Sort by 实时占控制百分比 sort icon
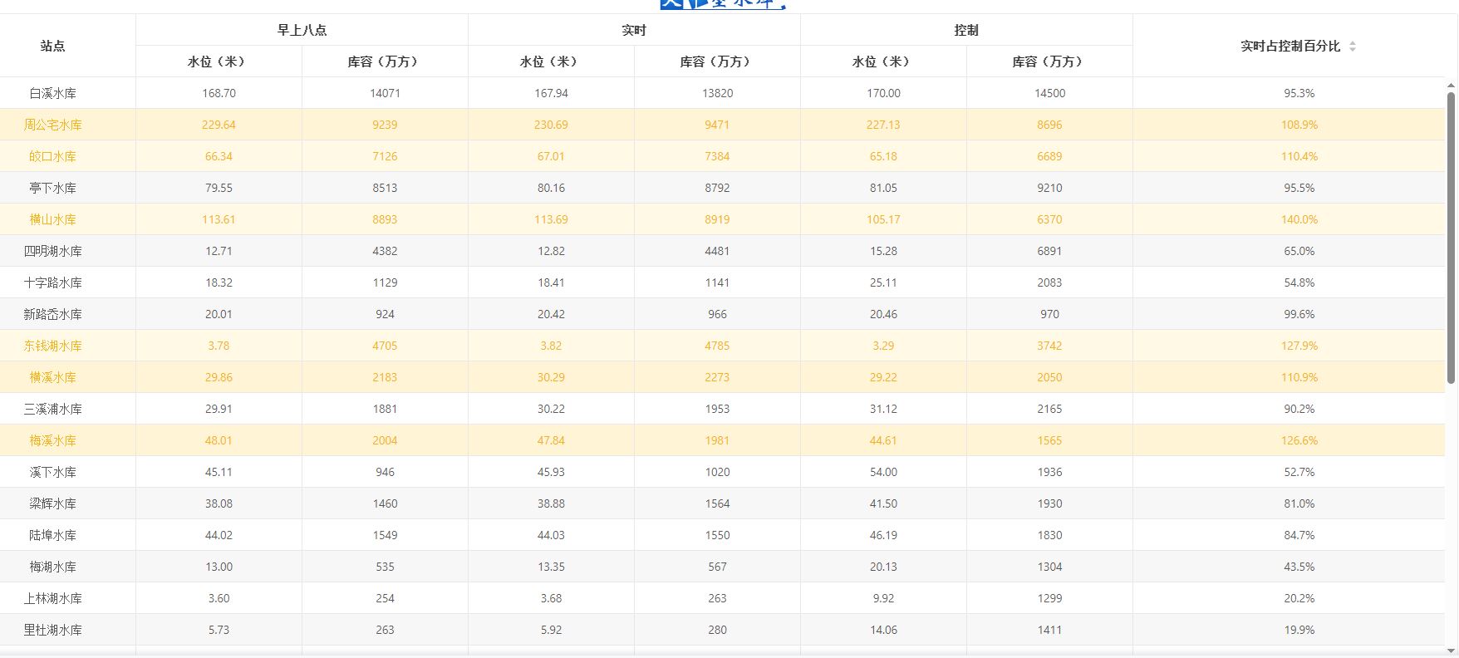This screenshot has width=1459, height=658. coord(1353,47)
